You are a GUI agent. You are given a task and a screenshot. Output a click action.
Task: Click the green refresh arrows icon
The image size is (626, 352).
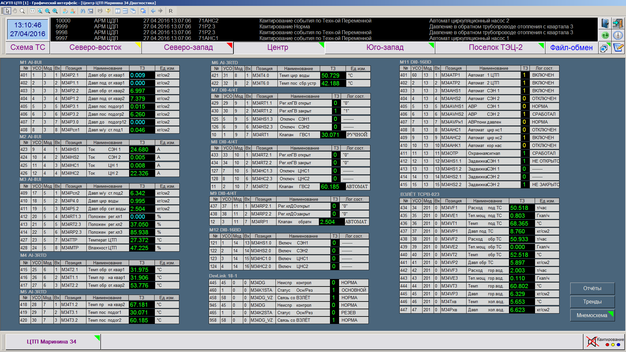605,35
